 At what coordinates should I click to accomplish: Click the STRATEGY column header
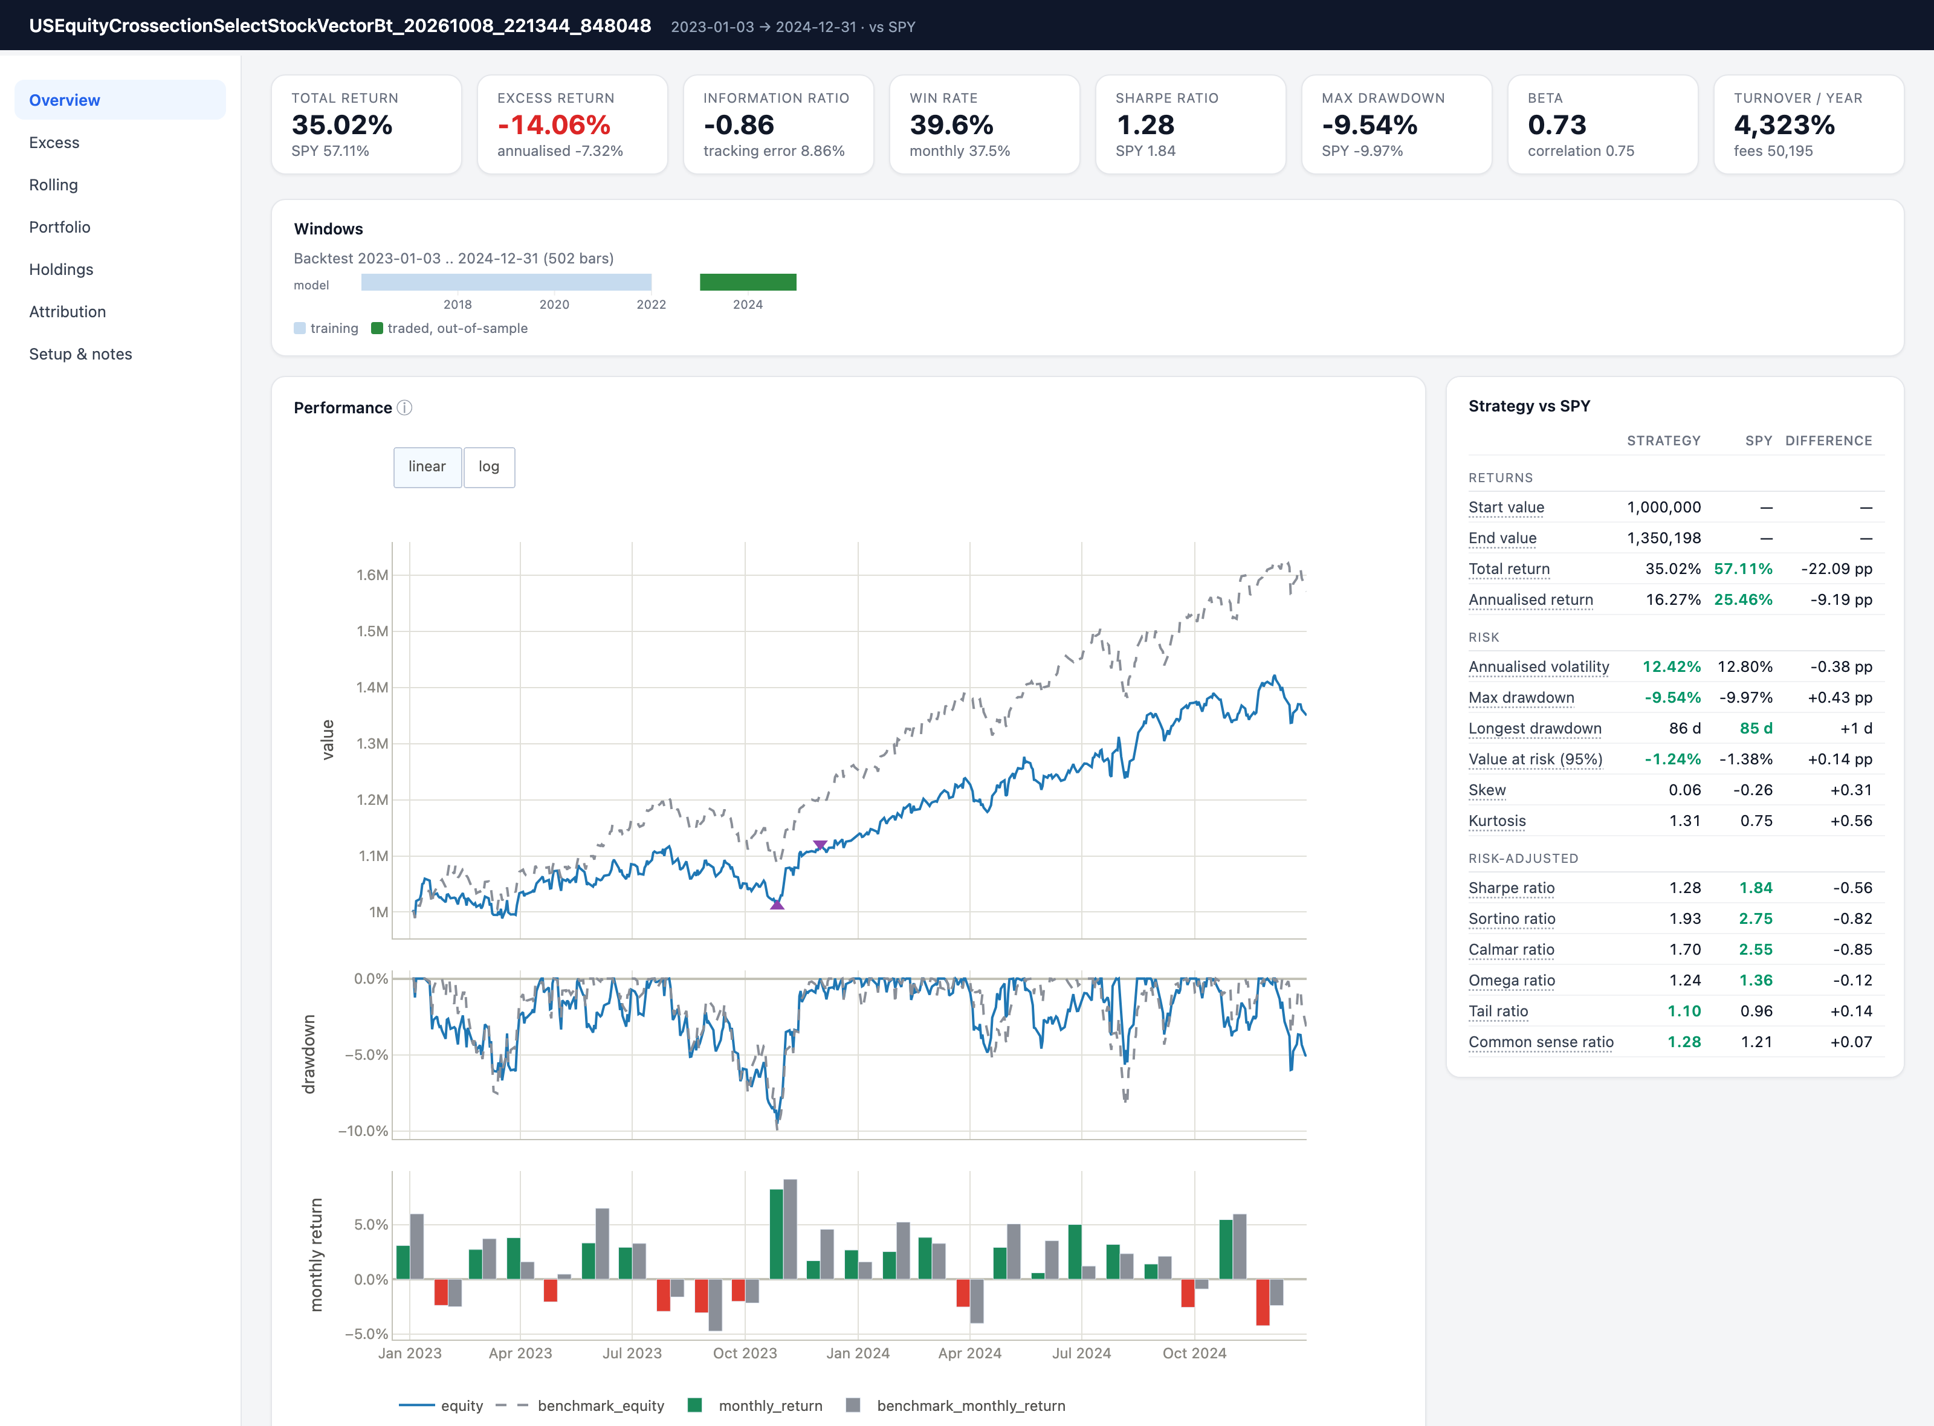1664,440
